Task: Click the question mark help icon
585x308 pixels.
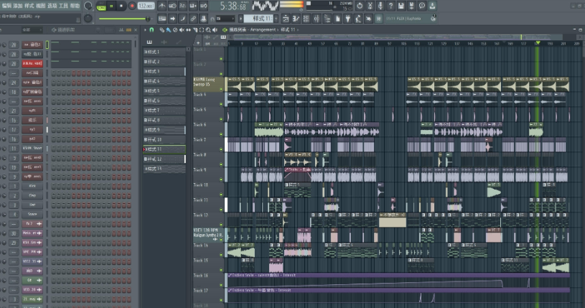Action: pos(390,6)
